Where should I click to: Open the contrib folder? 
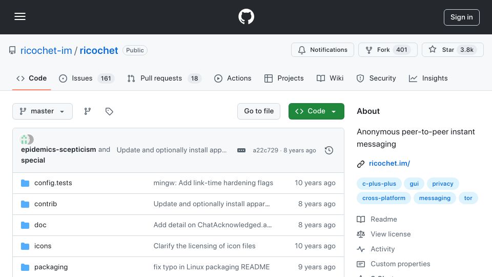[46, 204]
